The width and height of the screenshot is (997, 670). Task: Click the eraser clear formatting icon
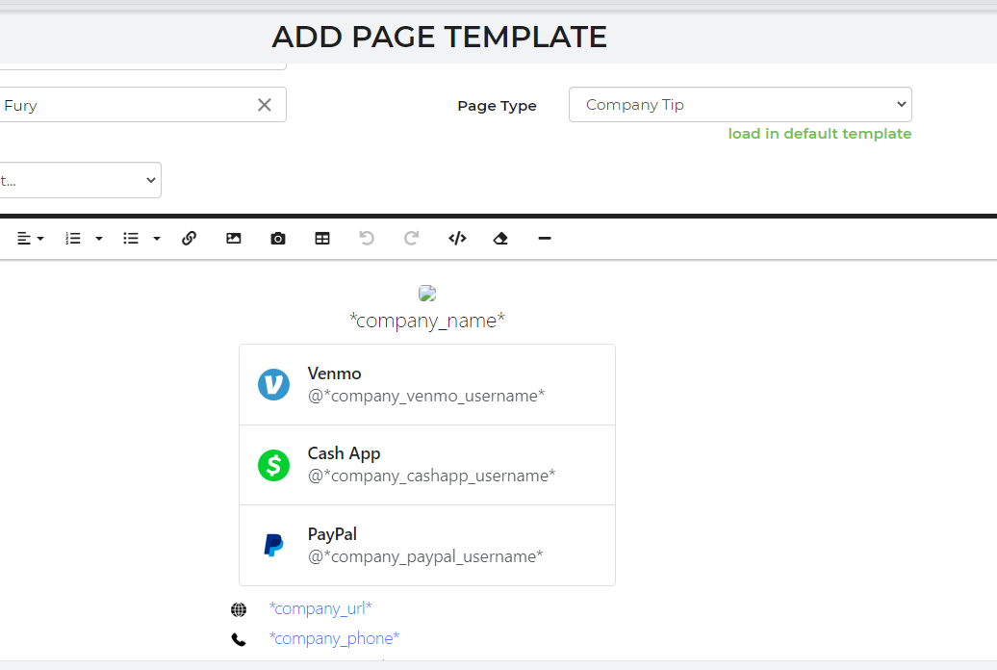tap(500, 239)
